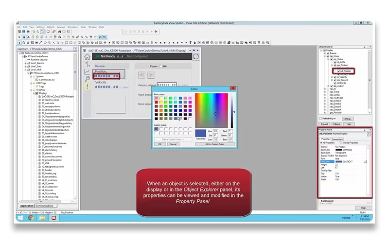Open the Objects menu
The width and height of the screenshot is (389, 243).
click(x=51, y=27)
